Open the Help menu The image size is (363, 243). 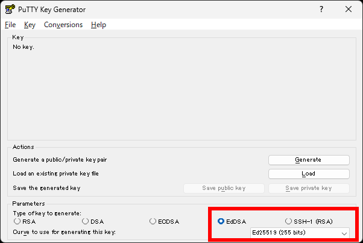[x=98, y=25]
